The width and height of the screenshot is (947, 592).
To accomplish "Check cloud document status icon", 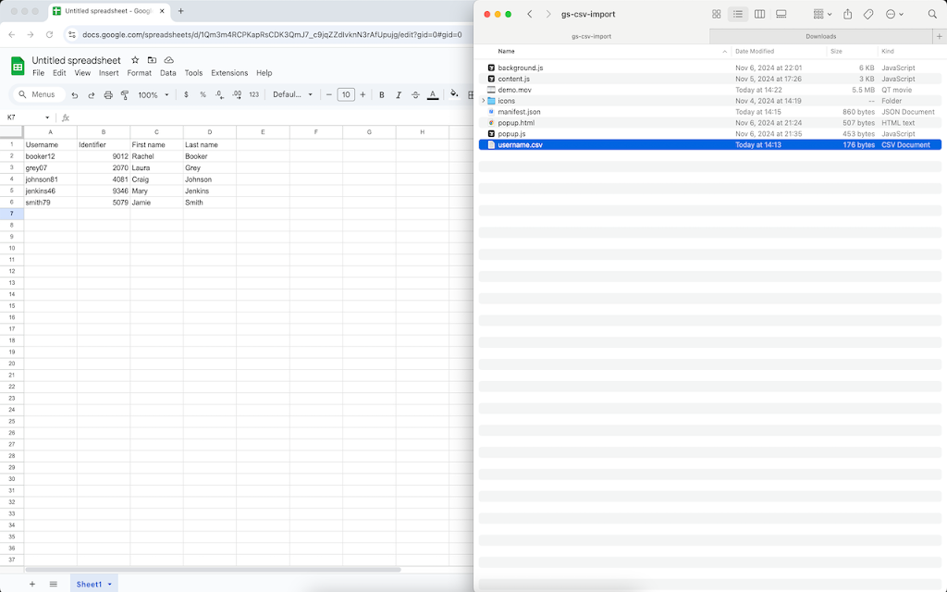I will tap(169, 60).
